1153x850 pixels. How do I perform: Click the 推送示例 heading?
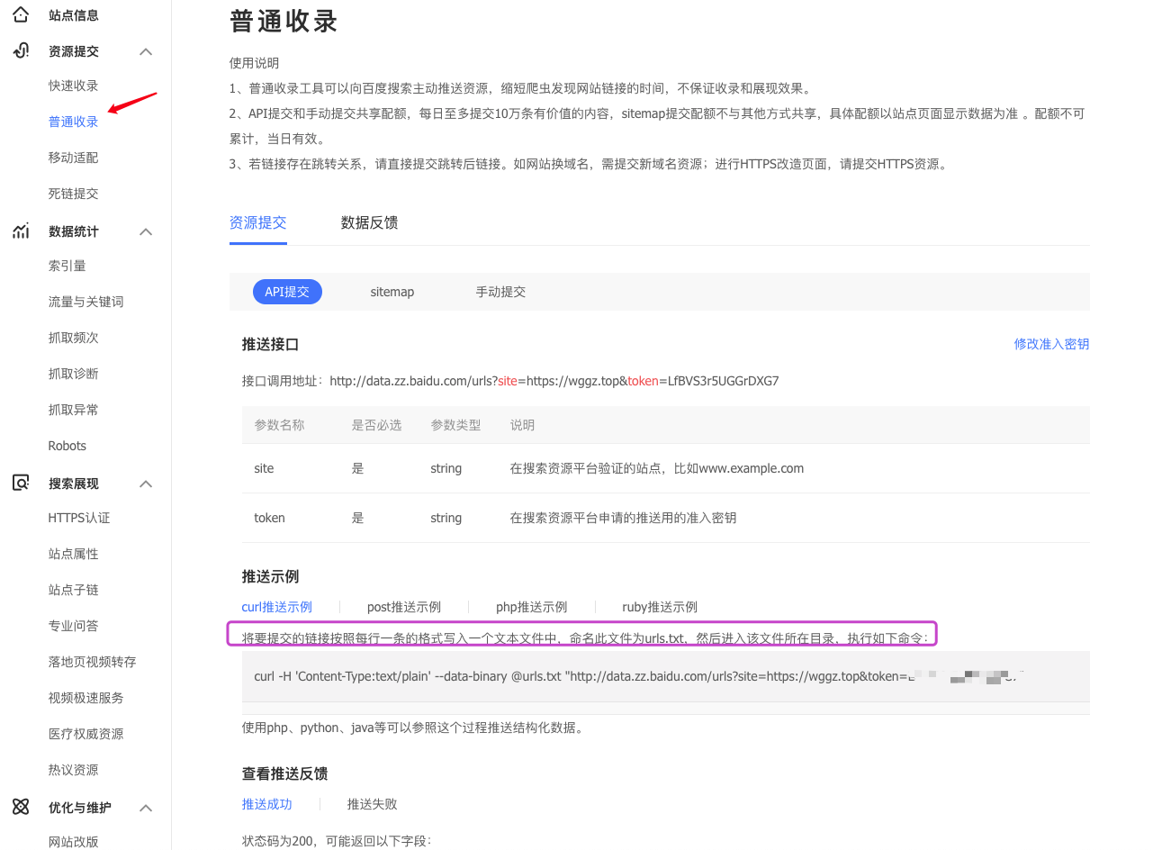[270, 576]
